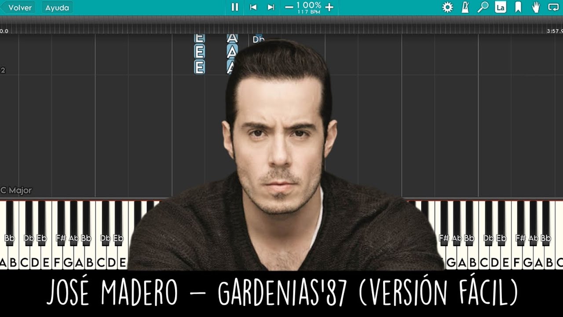The width and height of the screenshot is (563, 317).
Task: Click the 100% 117 BPM speed readout
Action: pyautogui.click(x=309, y=7)
